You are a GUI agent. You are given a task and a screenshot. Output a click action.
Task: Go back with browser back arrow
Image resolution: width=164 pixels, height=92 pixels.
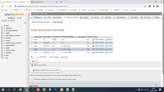tap(3, 6)
